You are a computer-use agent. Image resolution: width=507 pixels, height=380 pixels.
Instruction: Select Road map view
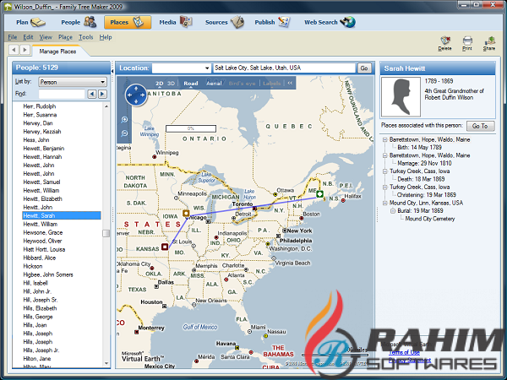[x=191, y=84]
